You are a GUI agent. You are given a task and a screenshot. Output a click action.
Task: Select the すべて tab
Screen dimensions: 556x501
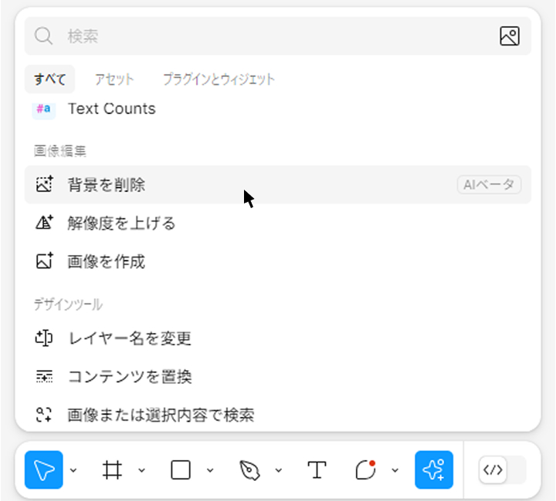(49, 79)
